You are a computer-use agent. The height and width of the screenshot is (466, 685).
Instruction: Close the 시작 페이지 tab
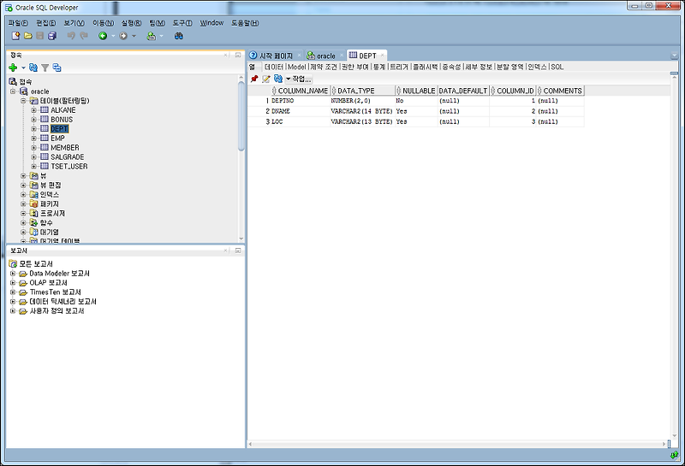pyautogui.click(x=299, y=56)
